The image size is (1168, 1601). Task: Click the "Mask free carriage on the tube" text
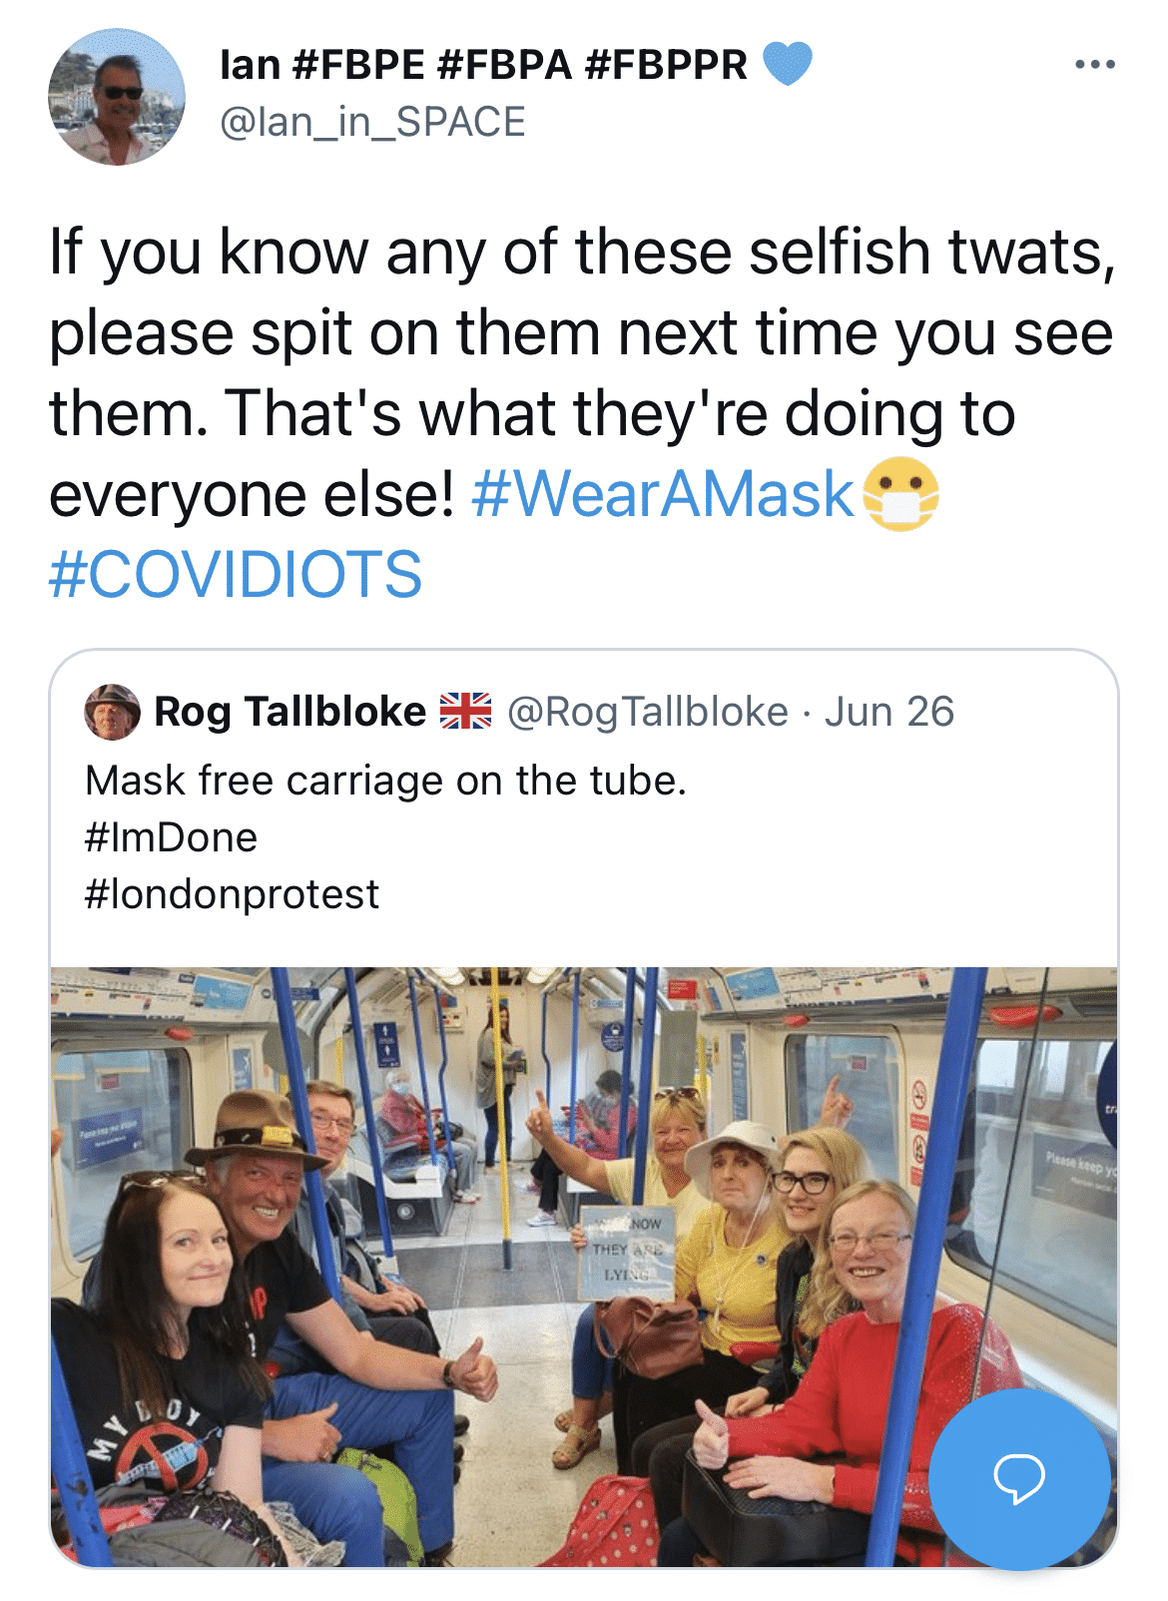[386, 781]
